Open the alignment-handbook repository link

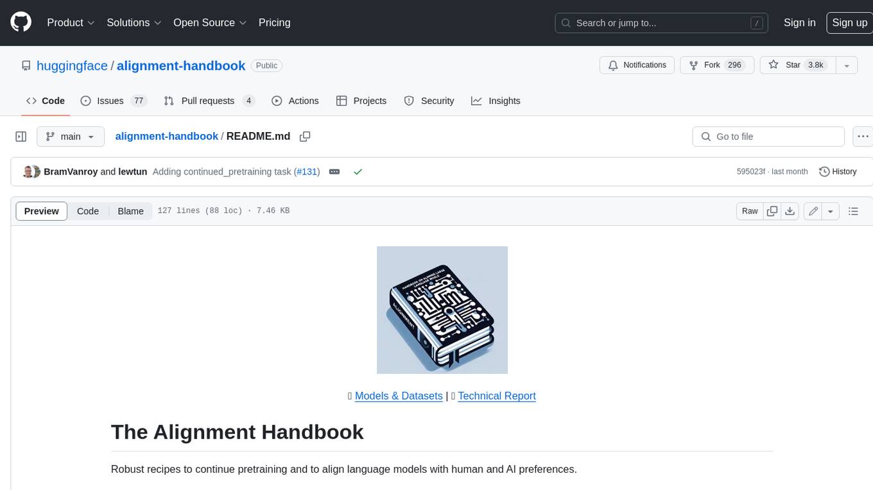click(x=181, y=65)
